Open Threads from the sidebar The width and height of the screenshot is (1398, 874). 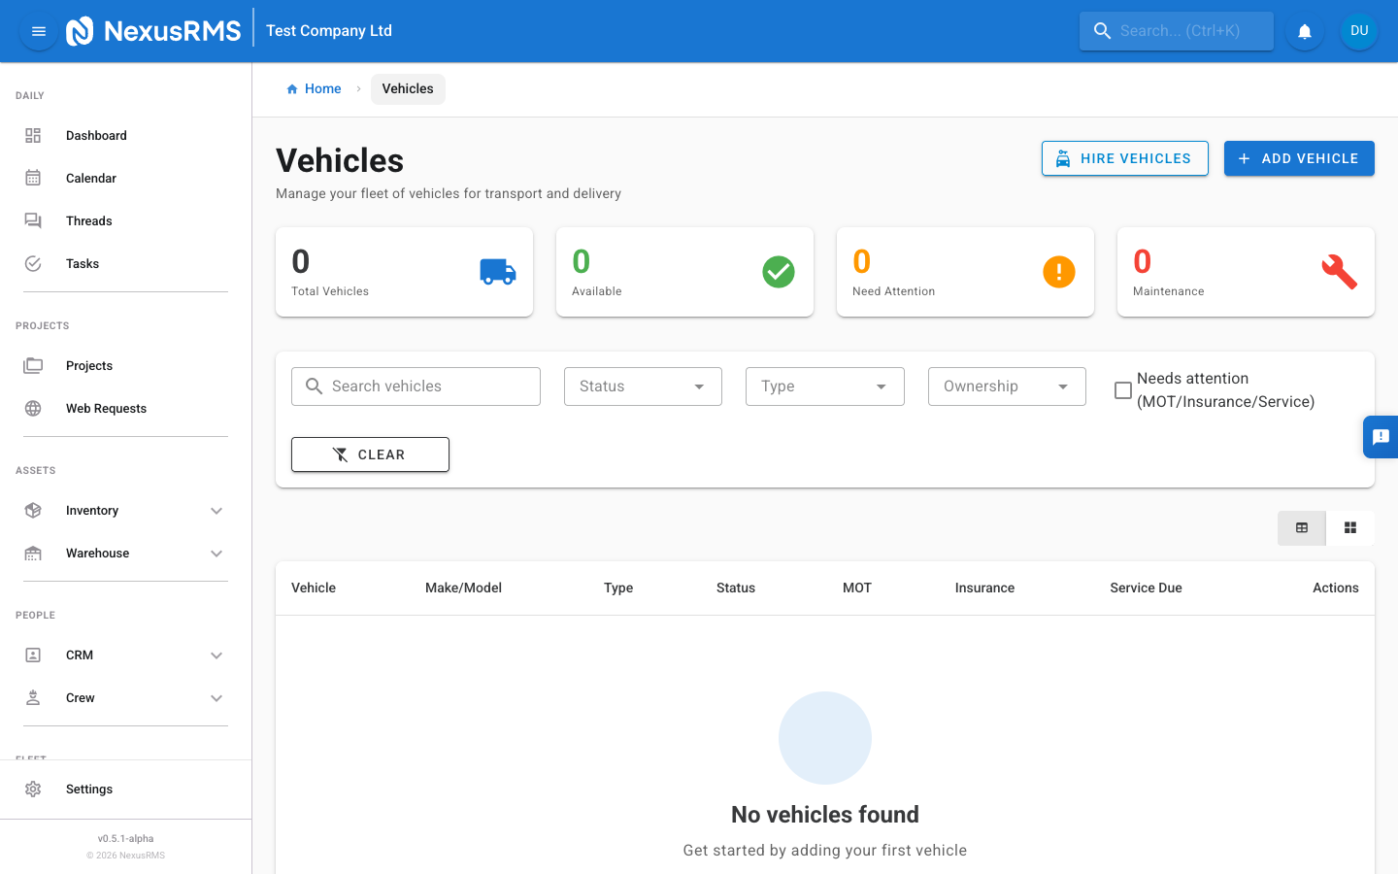[88, 220]
